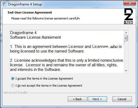Click the license scrollbar thumb
The image size is (138, 108).
(126, 38)
